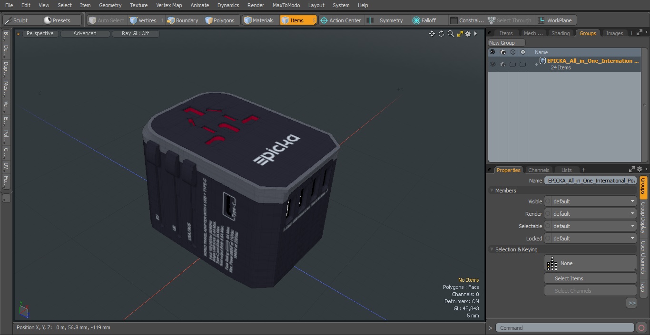Expand the EPICKA group tree item
This screenshot has width=650, height=335.
(x=536, y=64)
